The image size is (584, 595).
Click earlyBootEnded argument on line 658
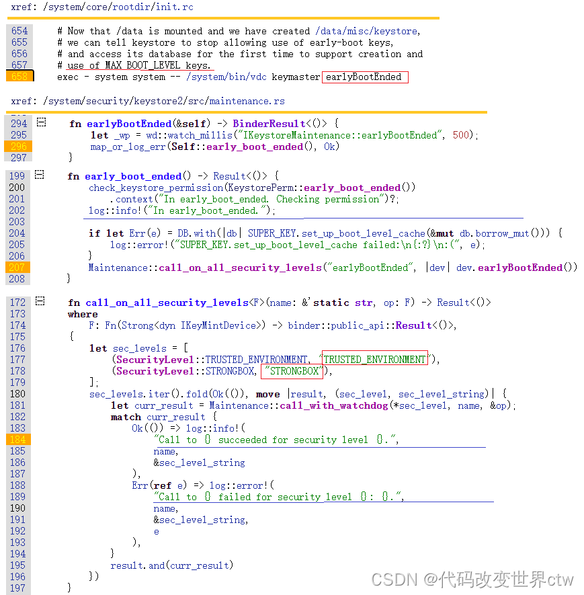coord(364,77)
